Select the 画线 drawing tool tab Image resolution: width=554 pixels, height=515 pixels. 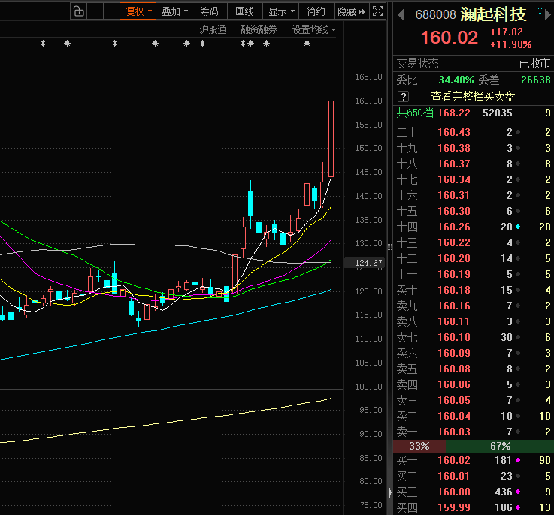[244, 11]
